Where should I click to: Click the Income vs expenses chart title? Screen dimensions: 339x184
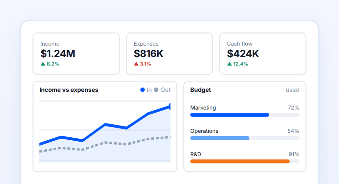(x=69, y=90)
